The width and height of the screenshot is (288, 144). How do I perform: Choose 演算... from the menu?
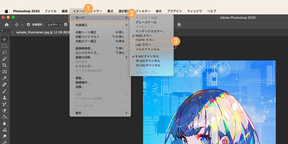pyautogui.click(x=100, y=87)
